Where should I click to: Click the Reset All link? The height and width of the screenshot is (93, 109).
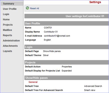[x=34, y=8]
